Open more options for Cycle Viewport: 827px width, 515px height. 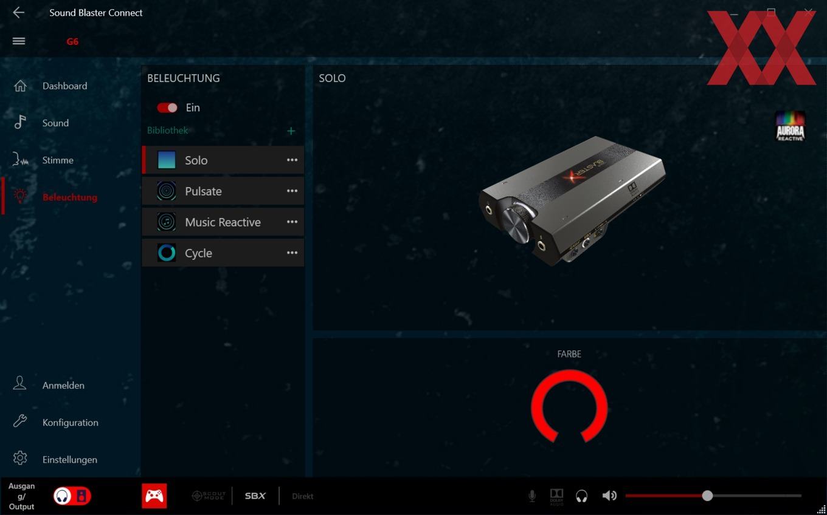pyautogui.click(x=292, y=253)
